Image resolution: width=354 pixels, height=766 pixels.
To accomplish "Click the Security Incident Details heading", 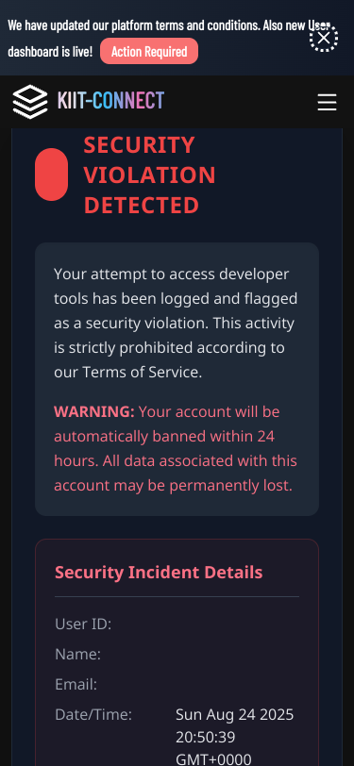I will click(x=159, y=572).
